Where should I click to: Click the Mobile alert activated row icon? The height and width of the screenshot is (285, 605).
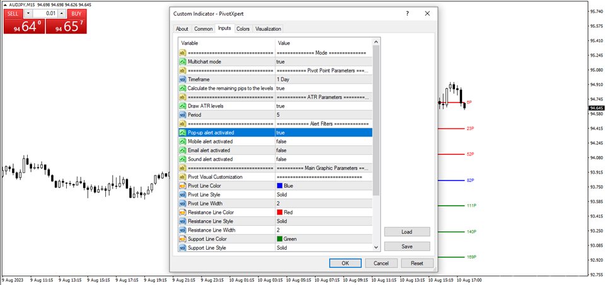pos(183,142)
